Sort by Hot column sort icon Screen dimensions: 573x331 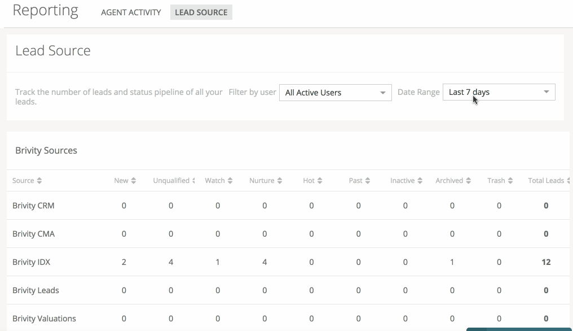tap(320, 181)
